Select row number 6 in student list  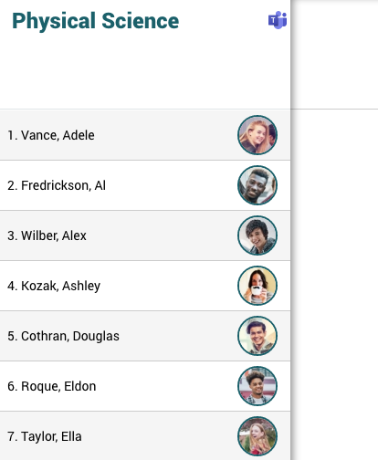(145, 386)
